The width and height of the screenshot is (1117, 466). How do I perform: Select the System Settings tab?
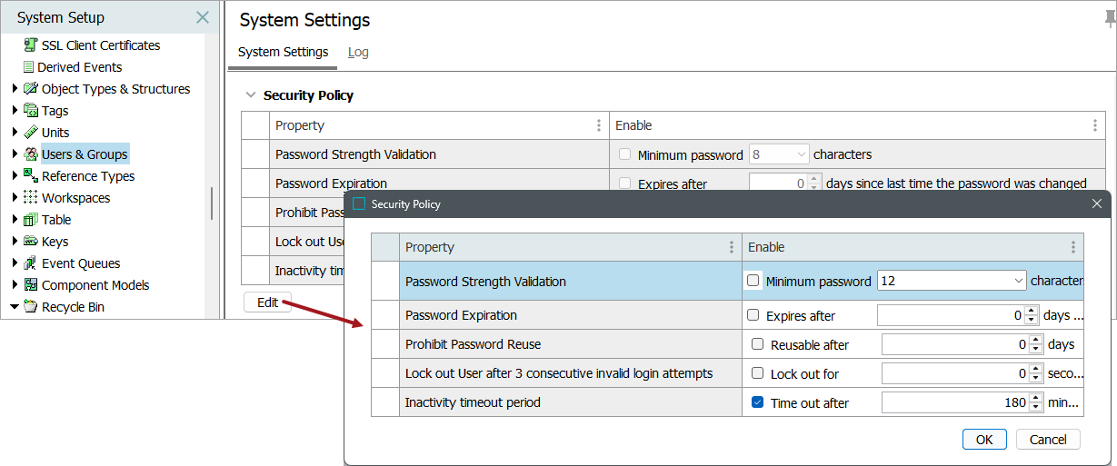tap(283, 52)
